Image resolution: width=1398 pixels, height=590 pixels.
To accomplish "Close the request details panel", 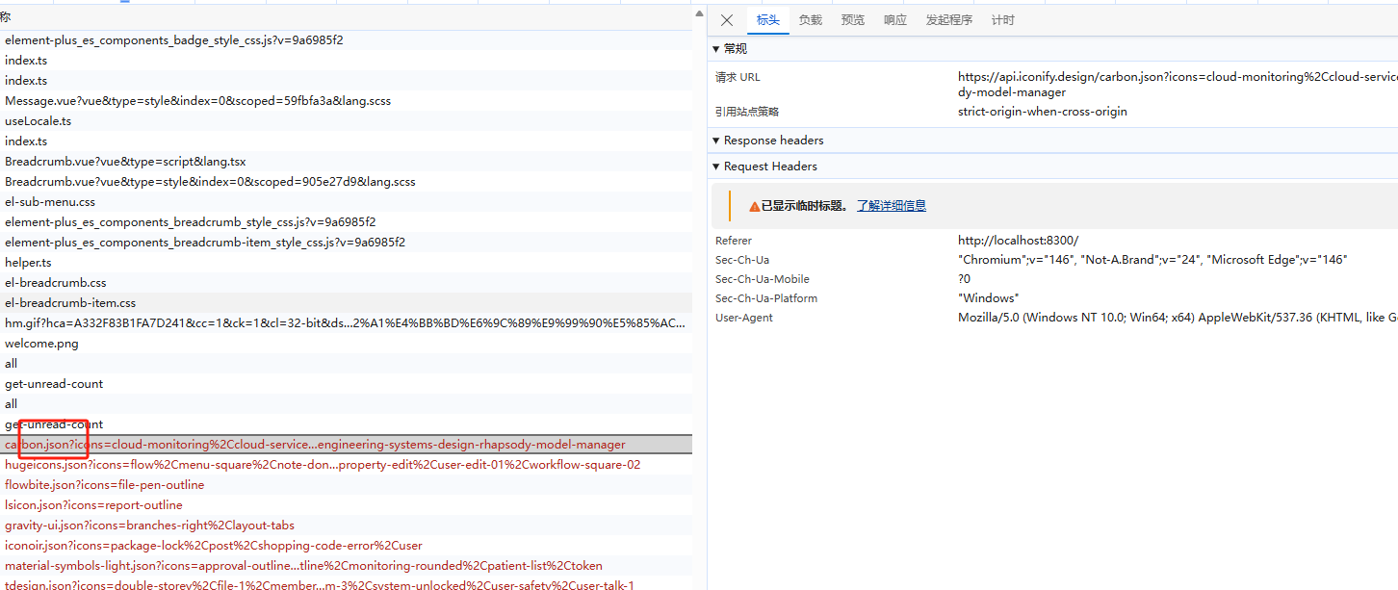I will point(727,20).
